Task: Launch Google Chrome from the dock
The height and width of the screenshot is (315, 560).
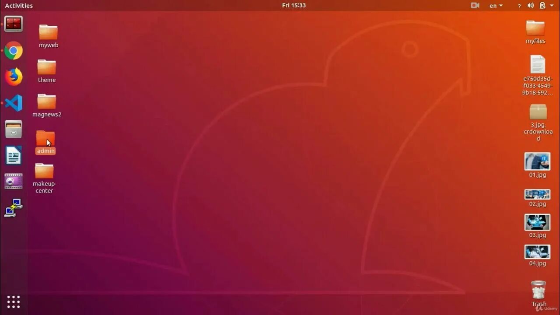Action: point(14,51)
